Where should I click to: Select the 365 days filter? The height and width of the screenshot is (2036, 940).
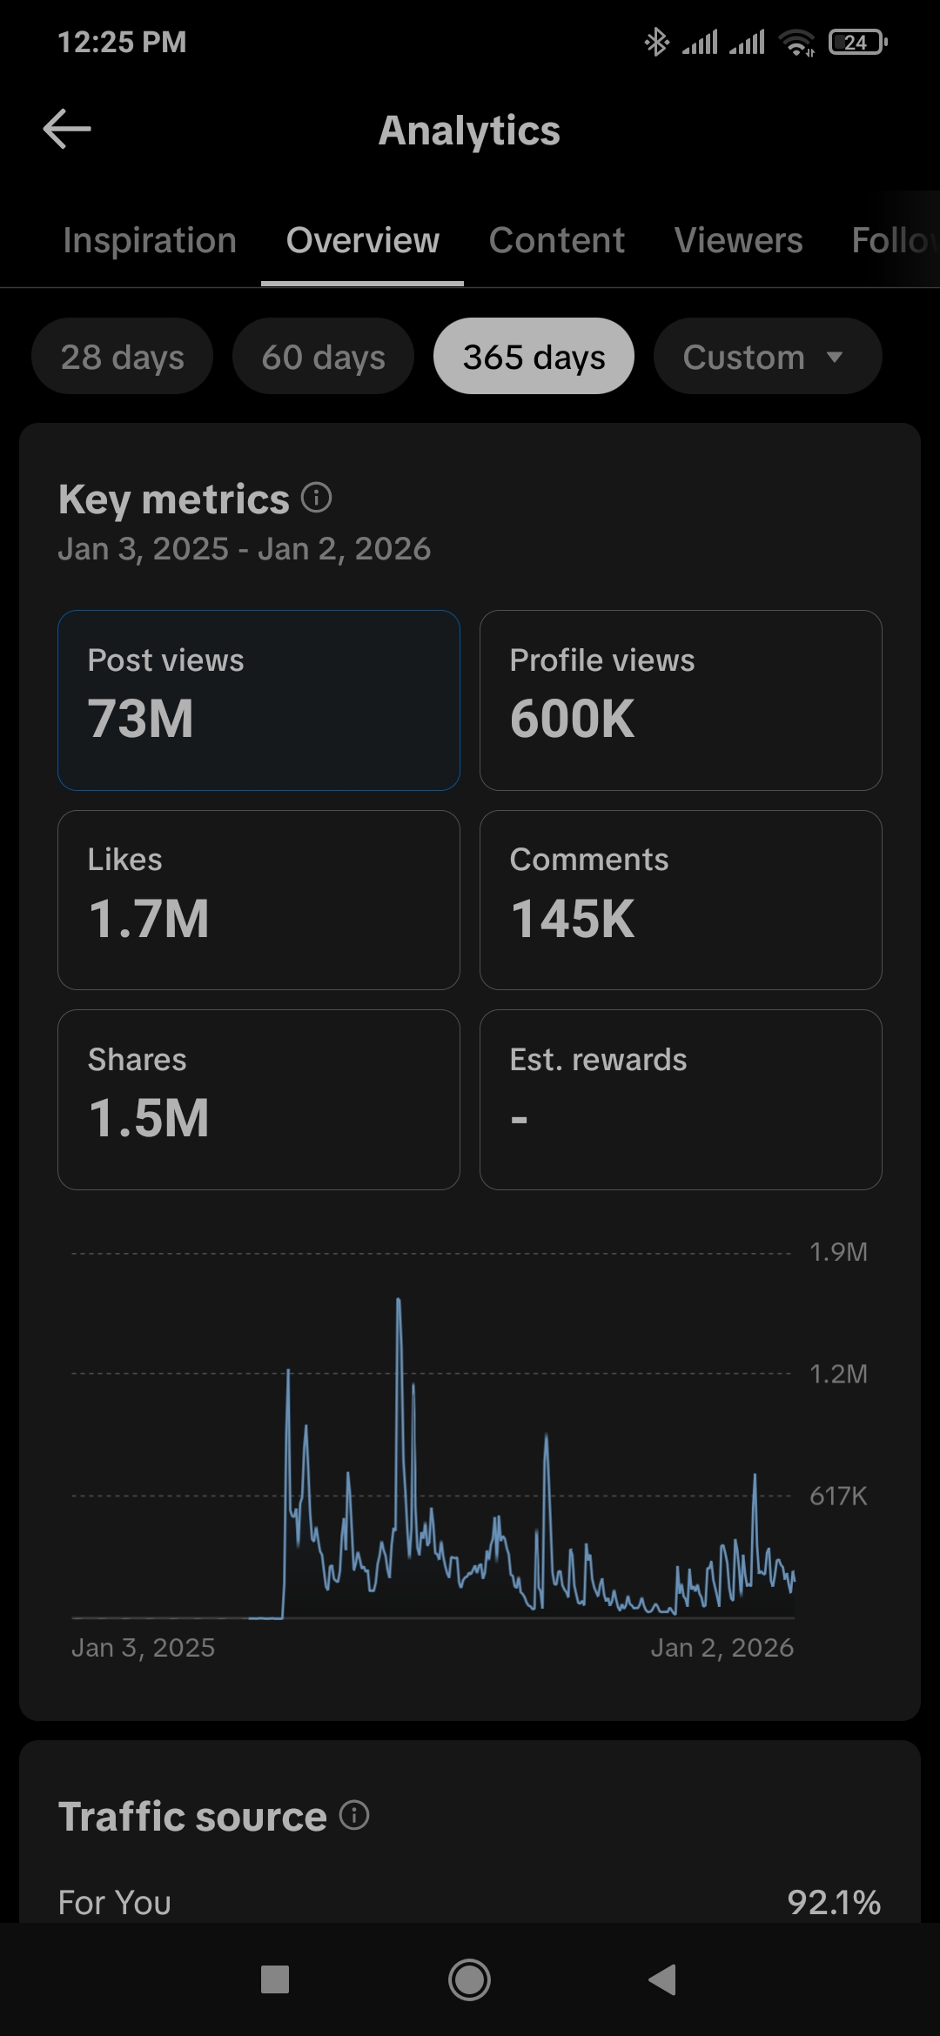534,357
